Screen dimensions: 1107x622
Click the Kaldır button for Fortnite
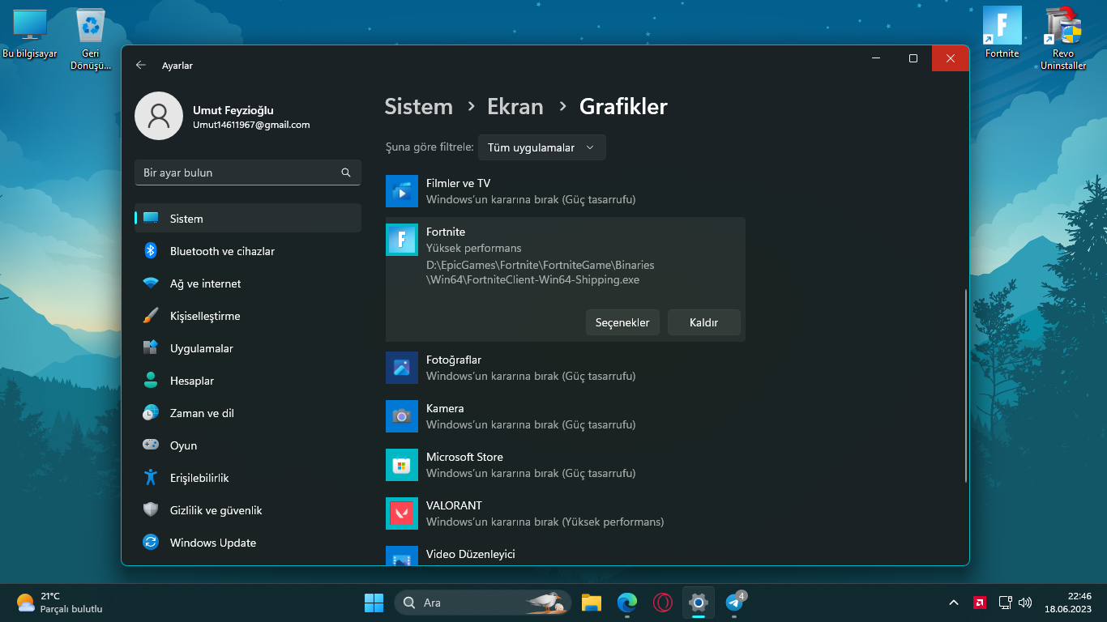pos(703,322)
